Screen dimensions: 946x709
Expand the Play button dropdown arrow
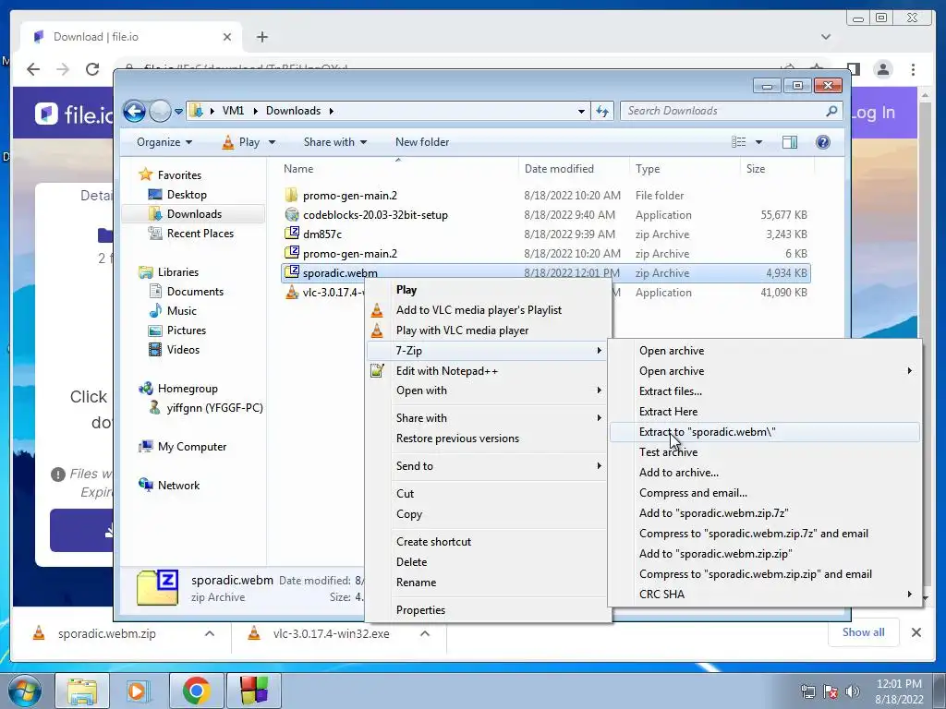pyautogui.click(x=272, y=142)
